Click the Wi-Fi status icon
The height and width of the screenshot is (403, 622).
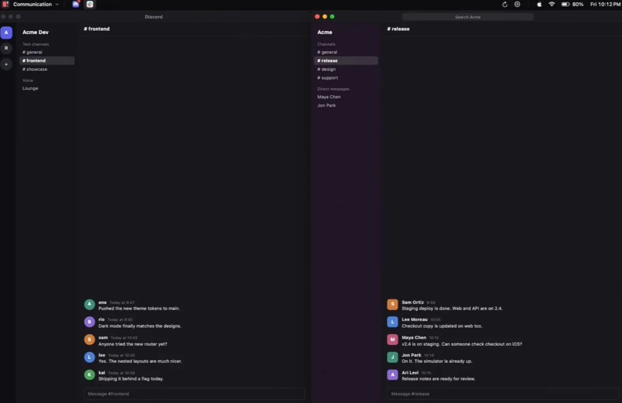coord(552,4)
